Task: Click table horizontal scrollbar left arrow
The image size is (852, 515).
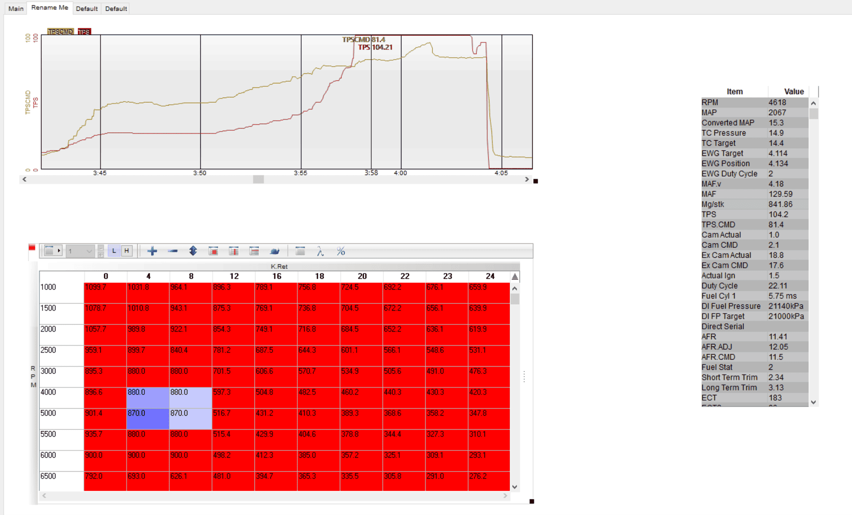Action: pos(44,496)
